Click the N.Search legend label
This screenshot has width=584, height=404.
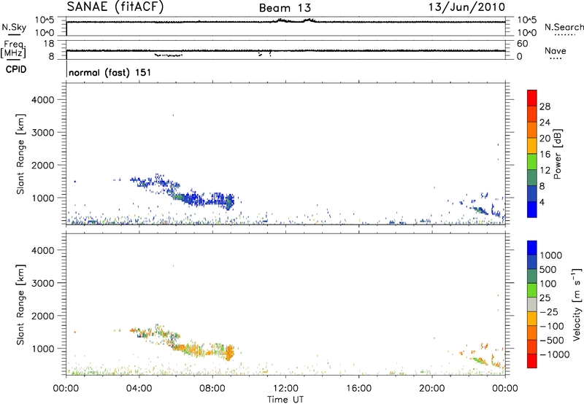click(564, 27)
